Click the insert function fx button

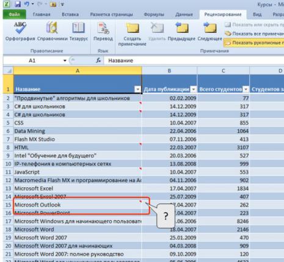(98, 60)
